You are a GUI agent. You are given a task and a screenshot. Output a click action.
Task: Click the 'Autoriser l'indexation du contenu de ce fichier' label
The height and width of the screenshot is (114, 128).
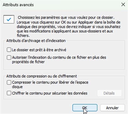59,58
